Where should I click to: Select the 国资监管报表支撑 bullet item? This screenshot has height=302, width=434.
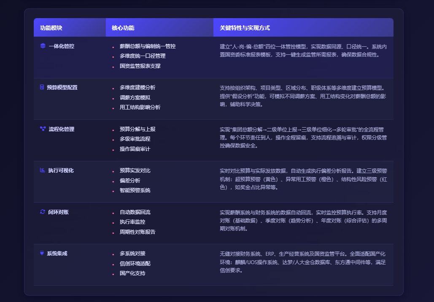tap(140, 66)
